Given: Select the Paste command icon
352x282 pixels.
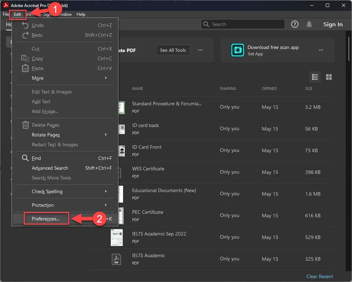Looking at the screenshot, I should click(25, 68).
